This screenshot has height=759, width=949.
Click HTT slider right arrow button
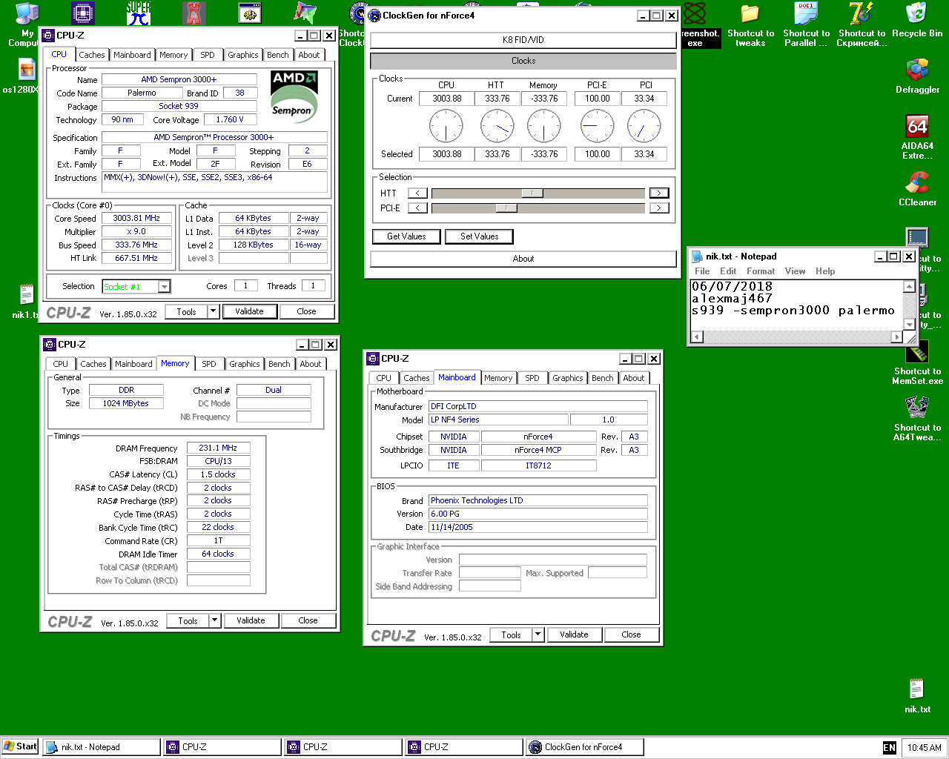(x=659, y=193)
